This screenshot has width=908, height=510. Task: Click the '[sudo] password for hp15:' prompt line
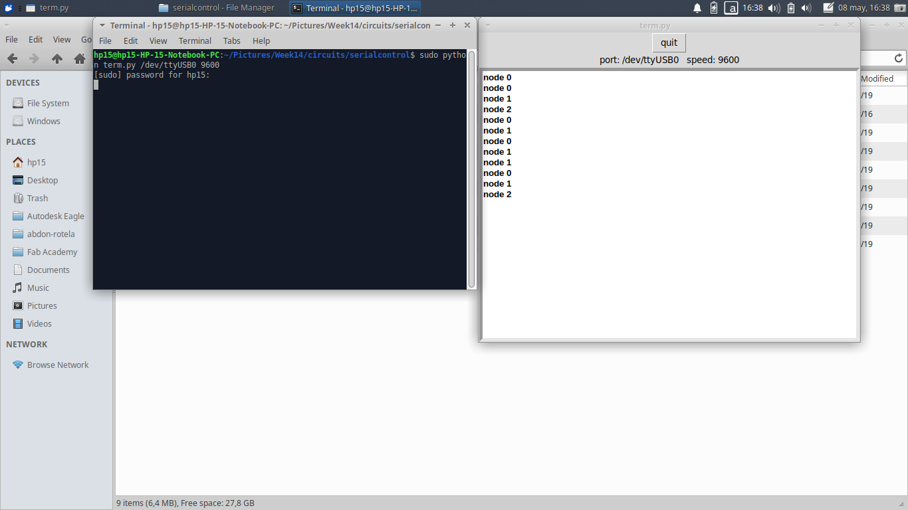[x=152, y=75]
